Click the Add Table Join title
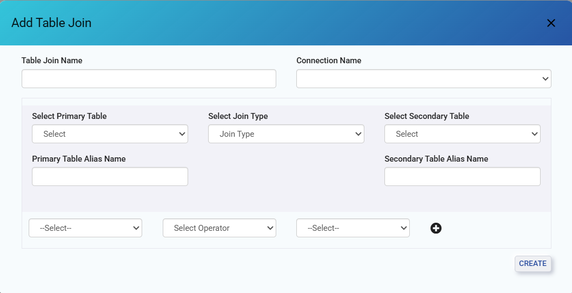Viewport: 572px width, 293px height. point(51,23)
